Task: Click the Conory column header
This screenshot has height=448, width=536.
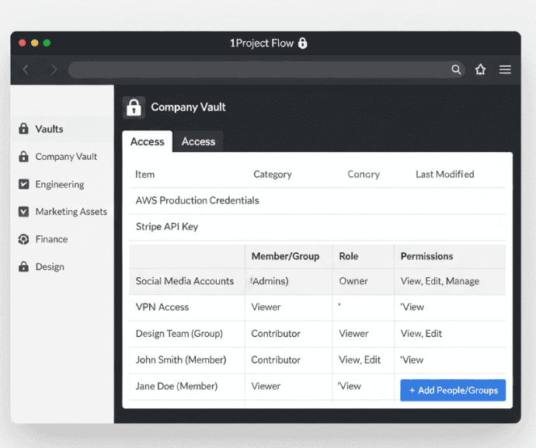Action: tap(364, 174)
